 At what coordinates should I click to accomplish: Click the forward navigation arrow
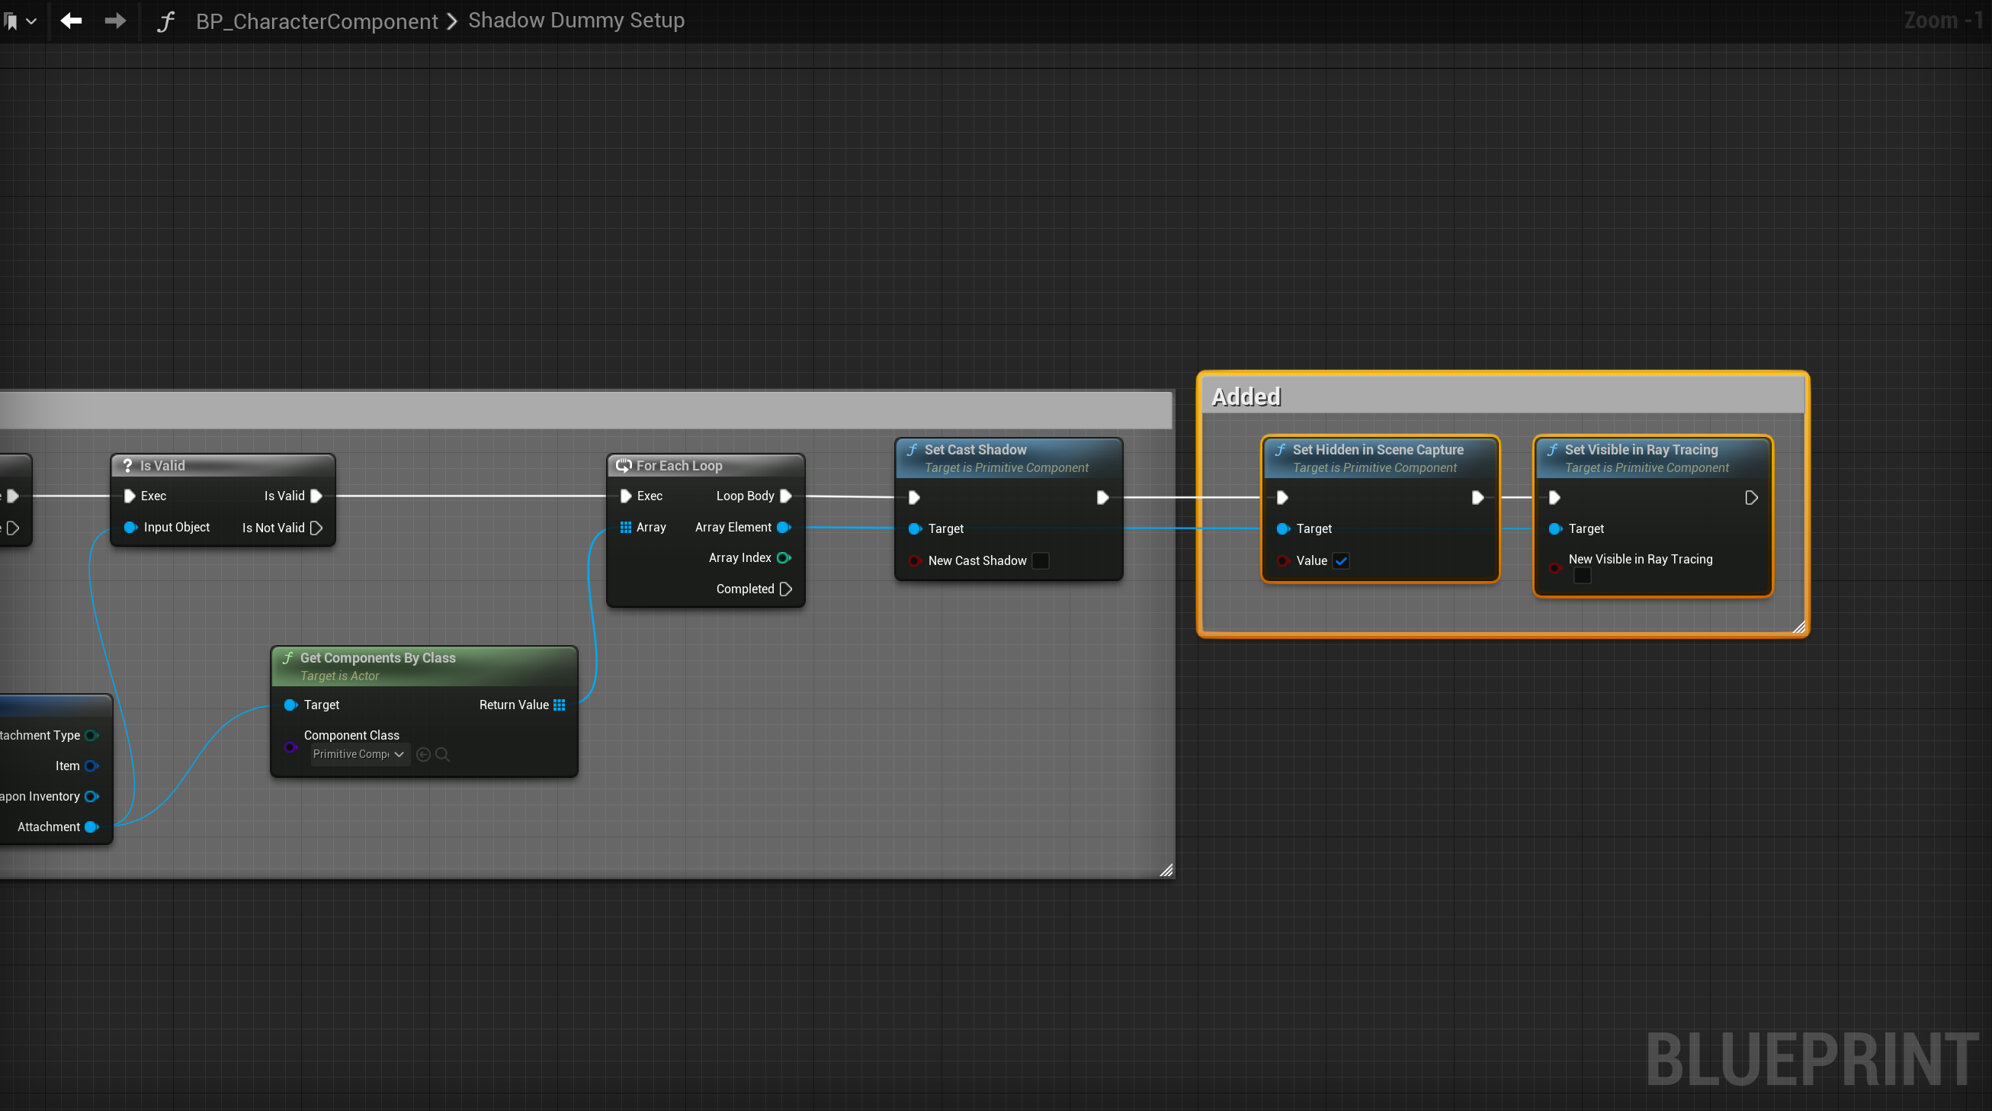pos(115,21)
